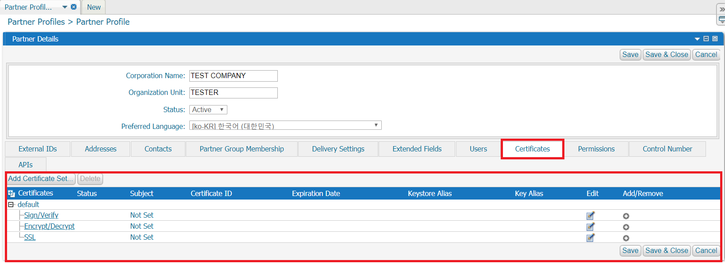725x264 pixels.
Task: Add certificate to Sign/Verify row
Action: (x=626, y=216)
